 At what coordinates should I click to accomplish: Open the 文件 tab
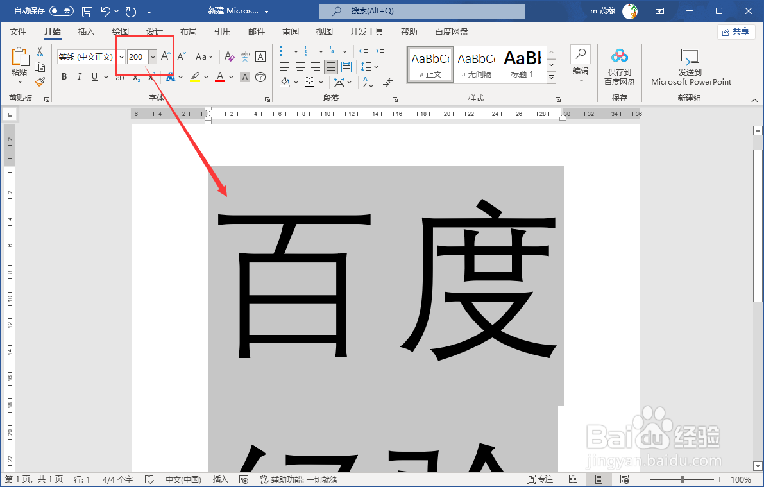18,31
